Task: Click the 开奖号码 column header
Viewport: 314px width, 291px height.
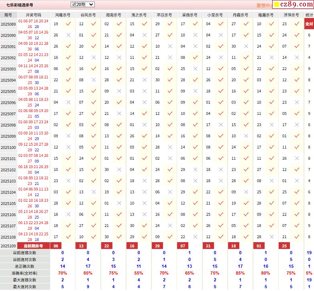Action: pos(33,15)
